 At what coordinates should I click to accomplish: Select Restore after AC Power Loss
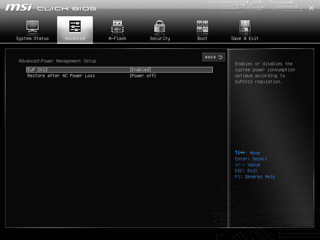61,76
